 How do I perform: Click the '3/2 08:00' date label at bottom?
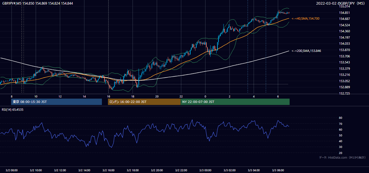(x=12, y=170)
